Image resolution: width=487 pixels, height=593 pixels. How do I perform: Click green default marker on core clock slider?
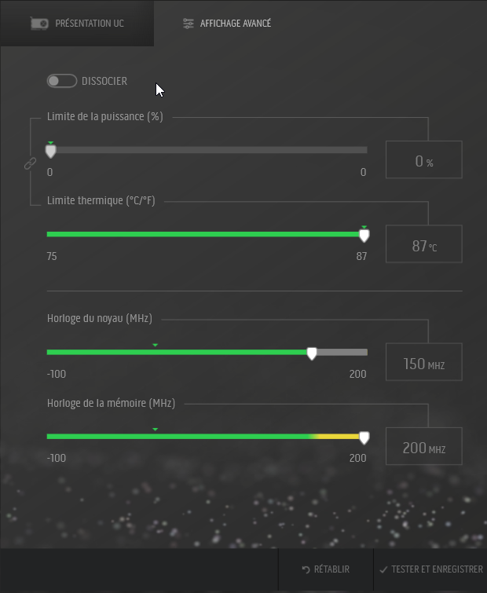click(156, 345)
